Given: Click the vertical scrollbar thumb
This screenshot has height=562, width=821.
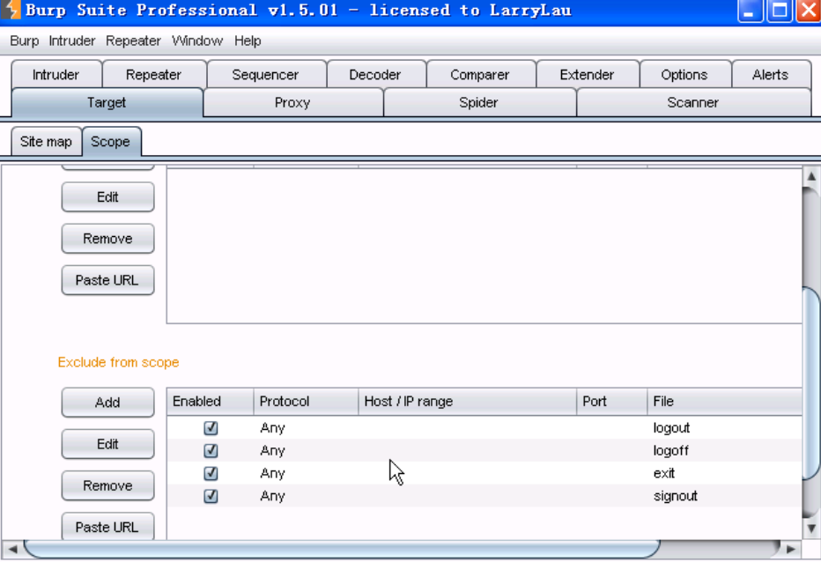Looking at the screenshot, I should (811, 382).
